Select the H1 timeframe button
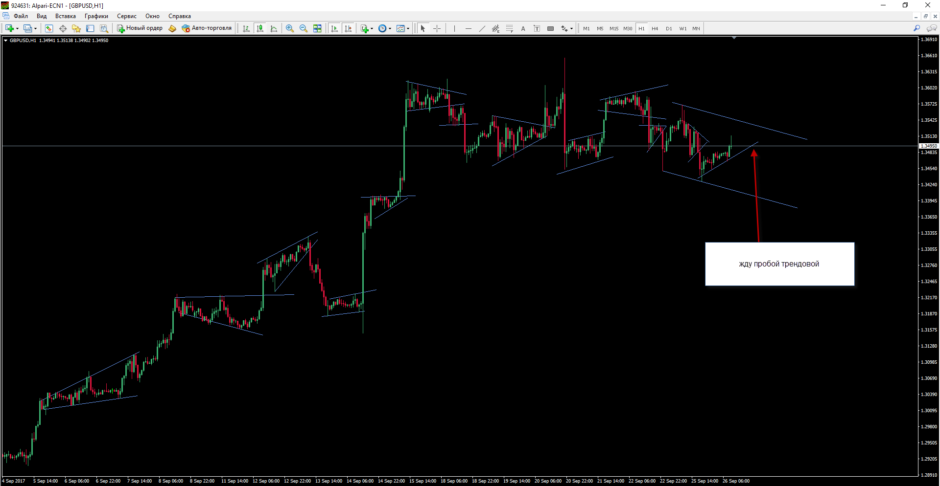 tap(641, 28)
